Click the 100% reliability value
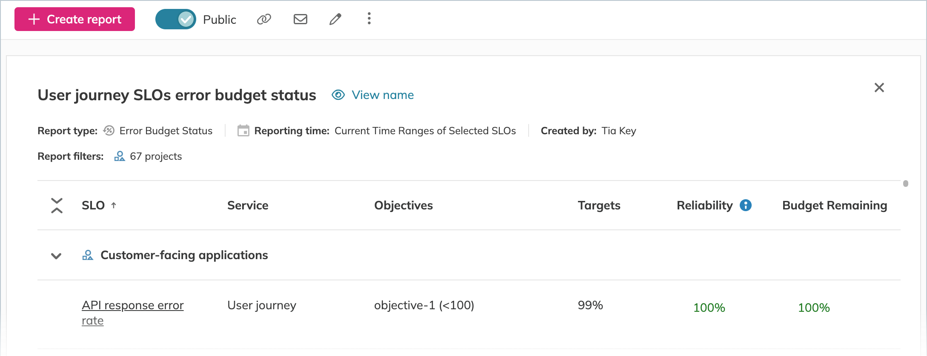Image resolution: width=927 pixels, height=356 pixels. click(709, 308)
